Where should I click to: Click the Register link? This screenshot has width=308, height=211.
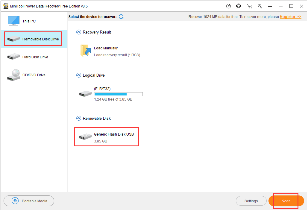pyautogui.click(x=290, y=17)
